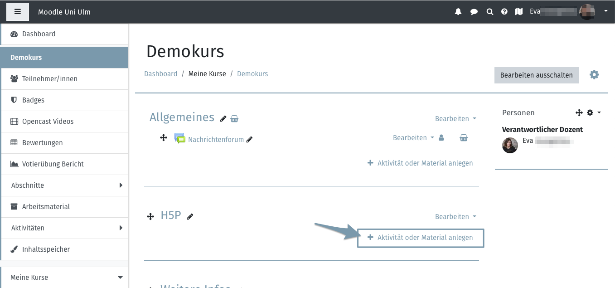
Task: Click the pencil icon beside H5P title
Action: (190, 217)
